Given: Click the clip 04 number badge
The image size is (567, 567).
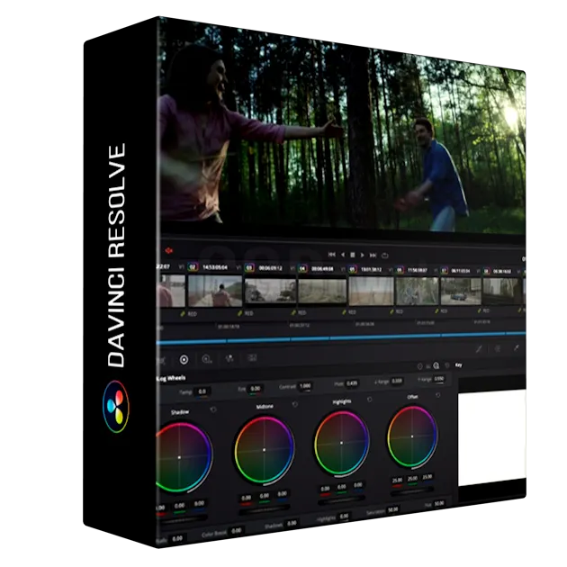Looking at the screenshot, I should point(302,269).
